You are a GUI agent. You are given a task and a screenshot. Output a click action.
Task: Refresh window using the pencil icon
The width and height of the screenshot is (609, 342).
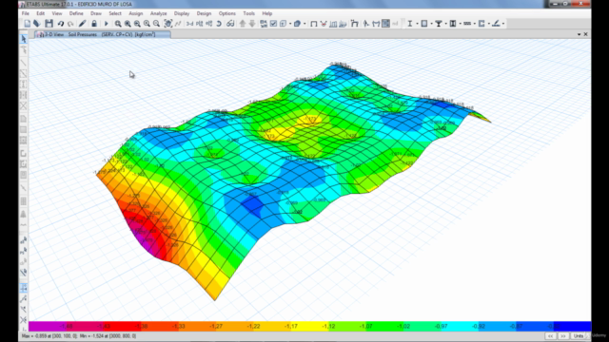click(x=82, y=24)
